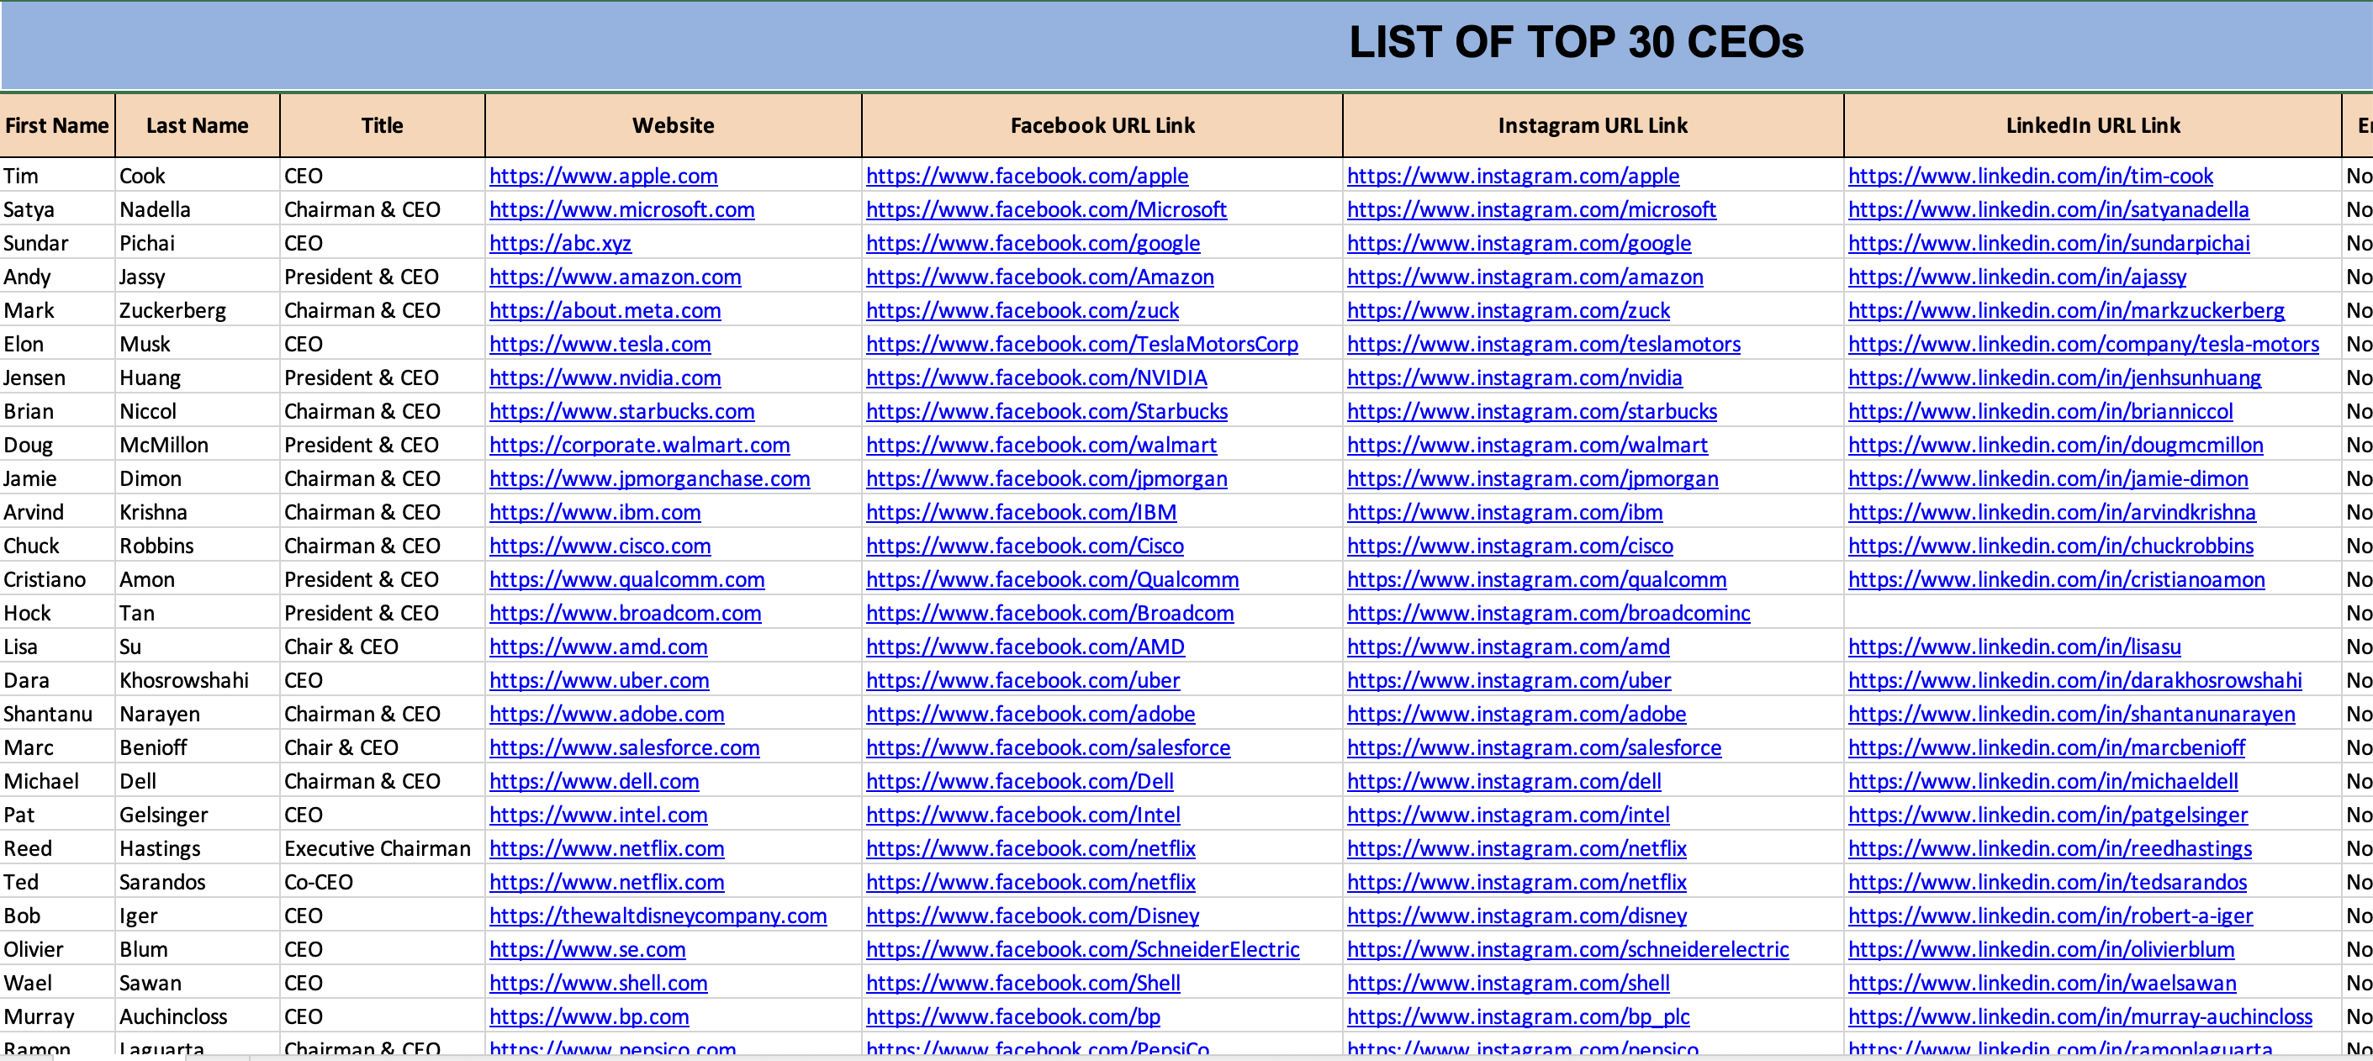Select the cell containing Olivier

point(57,949)
